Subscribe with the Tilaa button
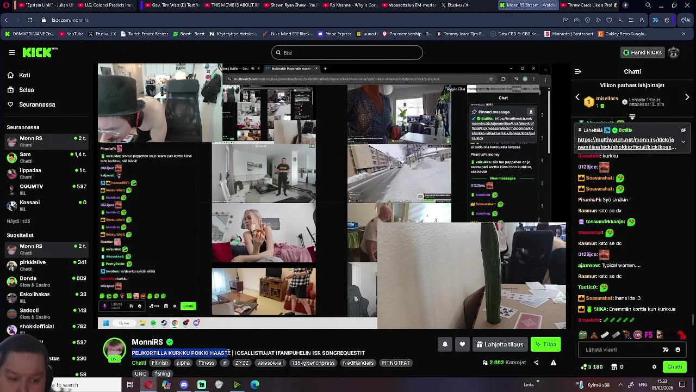This screenshot has width=696, height=392. click(545, 344)
